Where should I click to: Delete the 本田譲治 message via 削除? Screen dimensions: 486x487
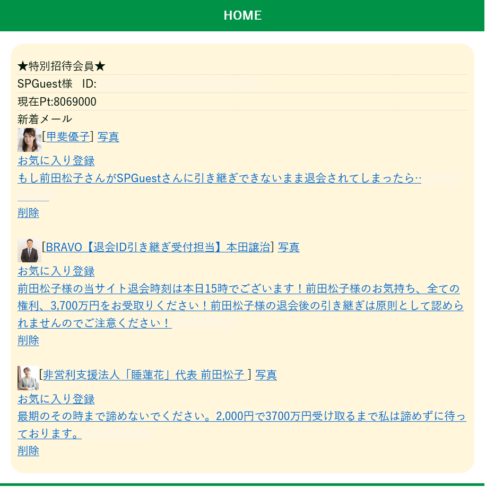pyautogui.click(x=28, y=340)
